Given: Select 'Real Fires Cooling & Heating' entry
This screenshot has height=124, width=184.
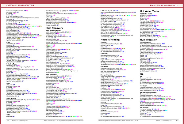Looking at the screenshot, I should 109,71.
